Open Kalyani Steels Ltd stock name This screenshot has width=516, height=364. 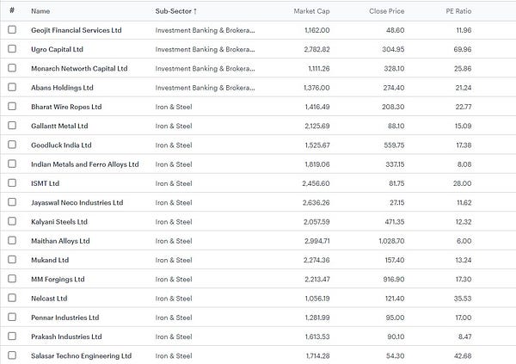click(x=59, y=222)
